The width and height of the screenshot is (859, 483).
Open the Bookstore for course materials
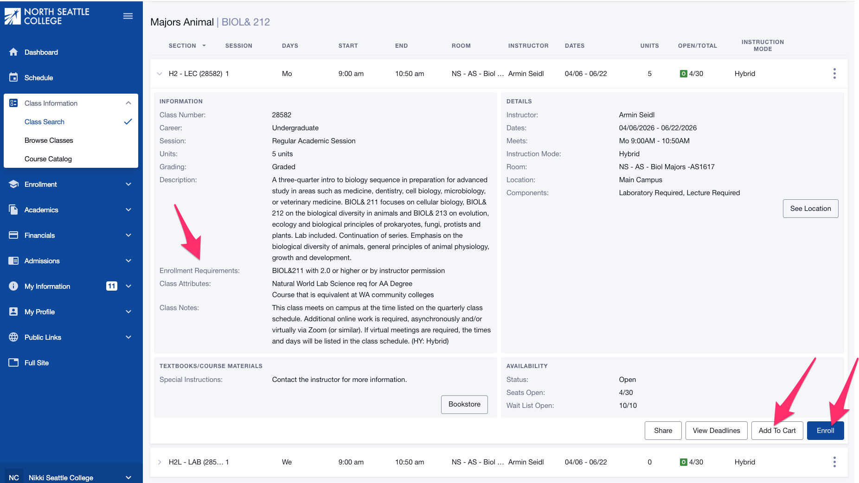(x=464, y=404)
